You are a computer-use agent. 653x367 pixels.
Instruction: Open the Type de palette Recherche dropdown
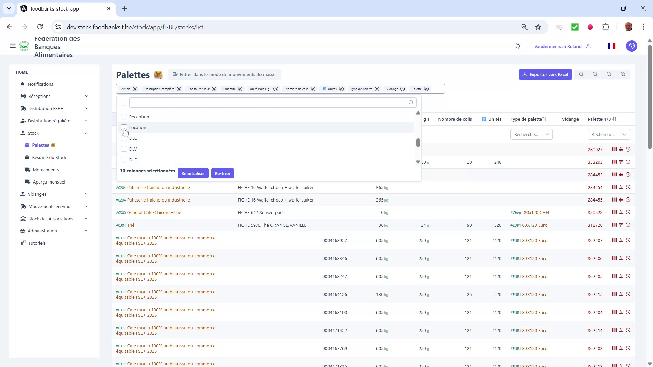tap(531, 134)
